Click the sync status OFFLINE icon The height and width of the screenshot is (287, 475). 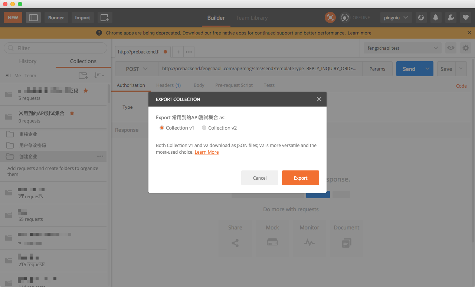click(x=345, y=17)
